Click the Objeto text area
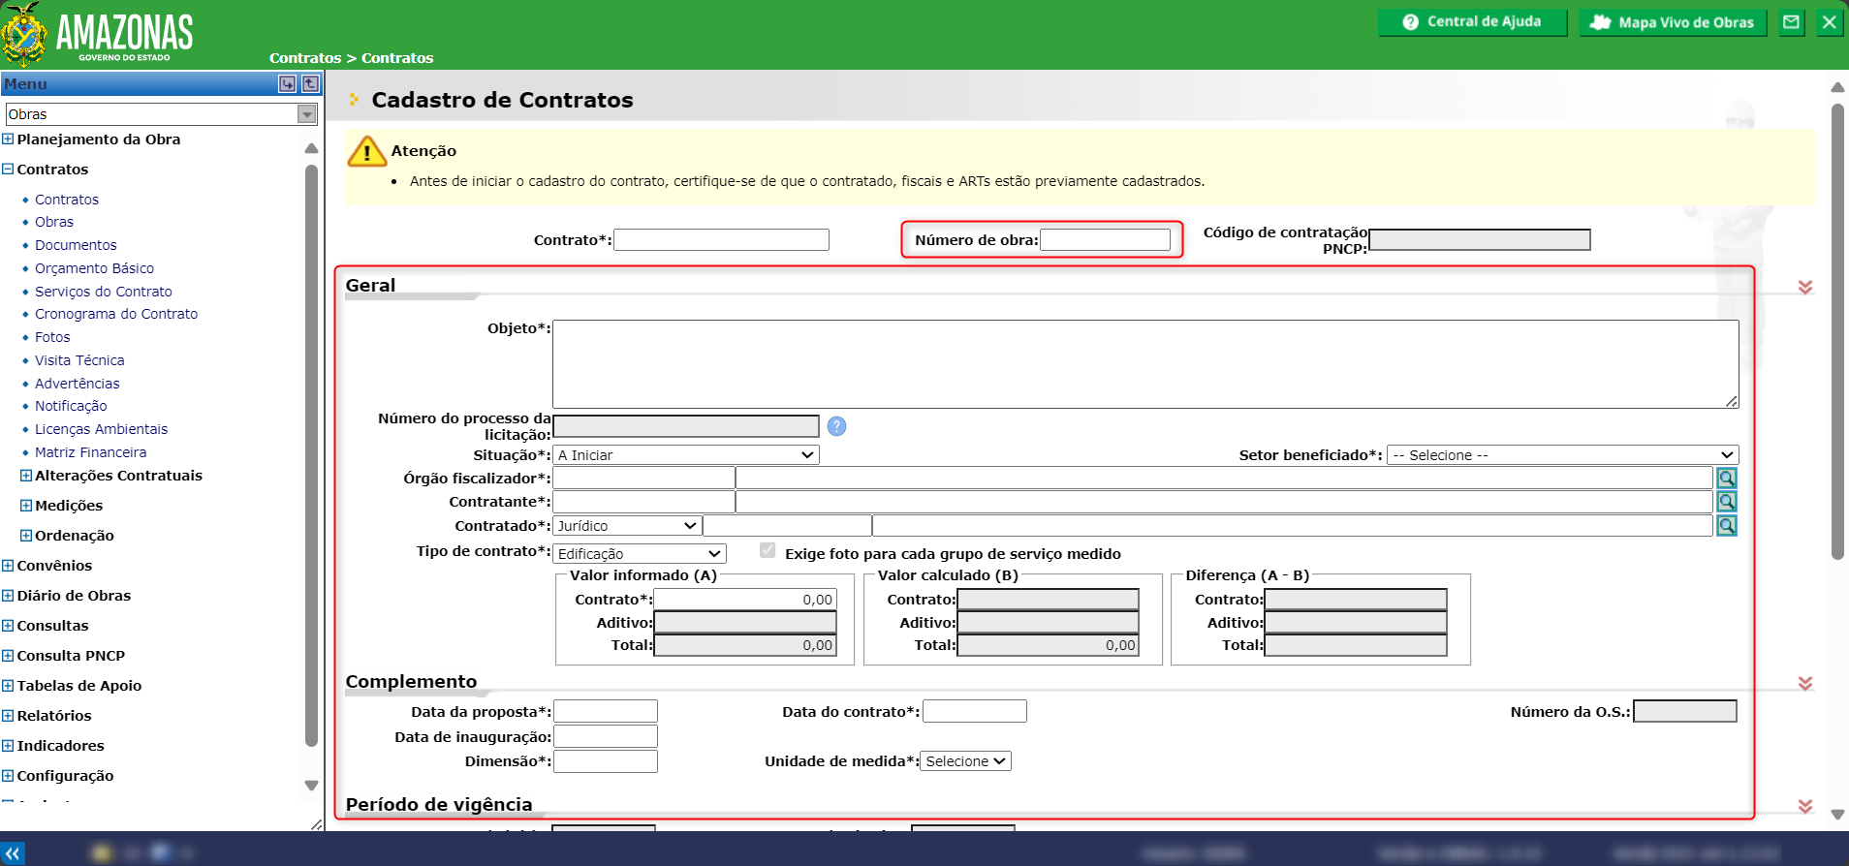The height and width of the screenshot is (866, 1849). pyautogui.click(x=1145, y=364)
